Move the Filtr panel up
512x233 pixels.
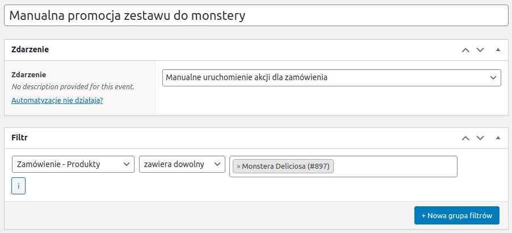pyautogui.click(x=465, y=138)
